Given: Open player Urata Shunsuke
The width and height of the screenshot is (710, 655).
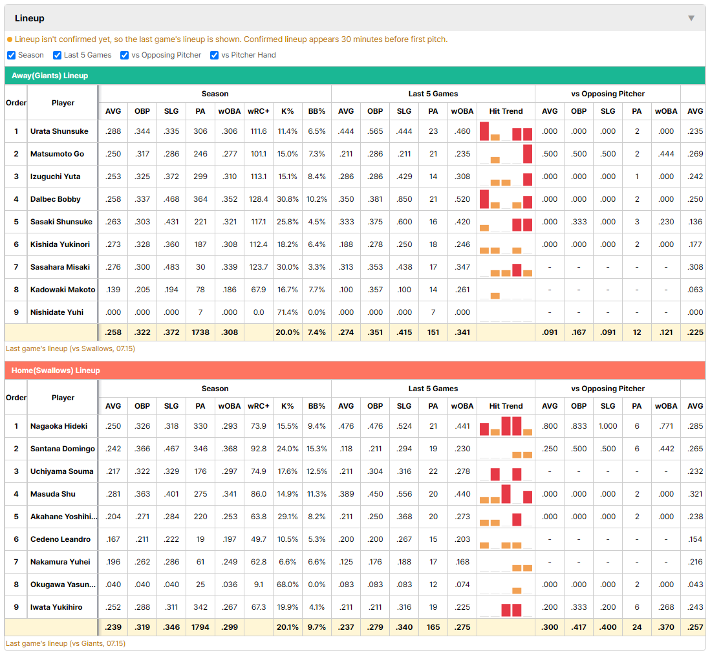Looking at the screenshot, I should pos(59,131).
